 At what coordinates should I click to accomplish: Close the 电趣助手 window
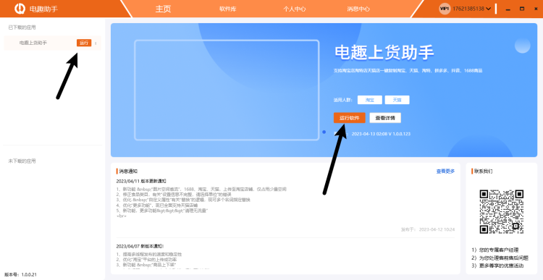tap(536, 9)
